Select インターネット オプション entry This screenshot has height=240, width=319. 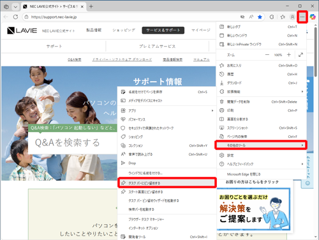tap(167, 228)
